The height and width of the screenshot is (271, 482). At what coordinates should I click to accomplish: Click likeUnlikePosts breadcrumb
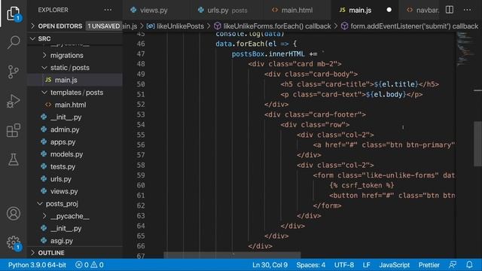click(x=175, y=26)
